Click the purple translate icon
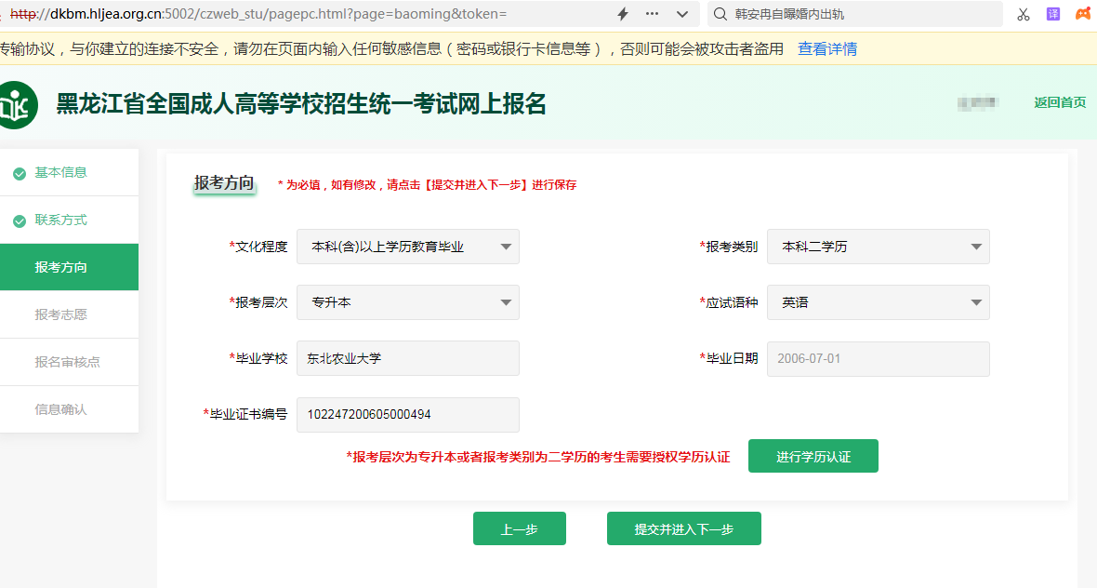This screenshot has height=588, width=1097. coord(1053,14)
